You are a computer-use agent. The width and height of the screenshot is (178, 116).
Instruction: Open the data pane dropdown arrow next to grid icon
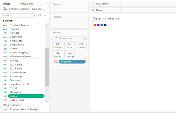pos(45,15)
